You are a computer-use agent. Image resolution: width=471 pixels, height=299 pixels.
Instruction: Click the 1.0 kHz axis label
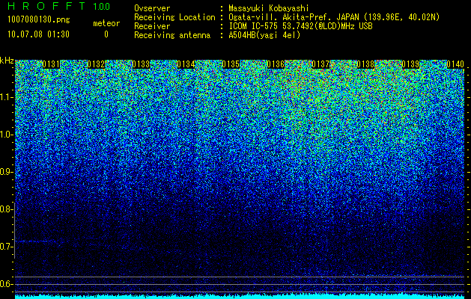point(6,135)
